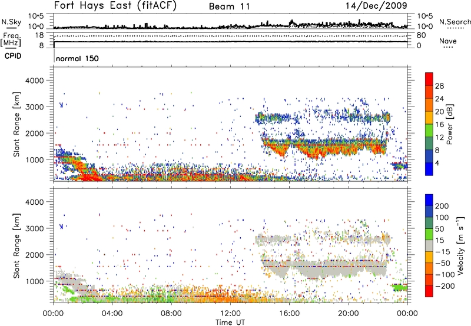This screenshot has width=471, height=326.
Task: Click the time axis tick "12:00"
Action: coord(230,314)
